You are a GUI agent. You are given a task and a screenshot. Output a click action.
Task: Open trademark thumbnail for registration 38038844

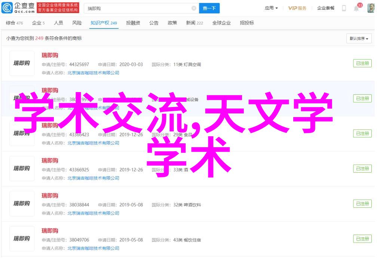[22, 204]
